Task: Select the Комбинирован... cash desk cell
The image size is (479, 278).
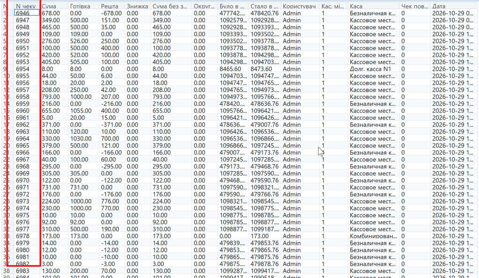Action: click(x=373, y=236)
